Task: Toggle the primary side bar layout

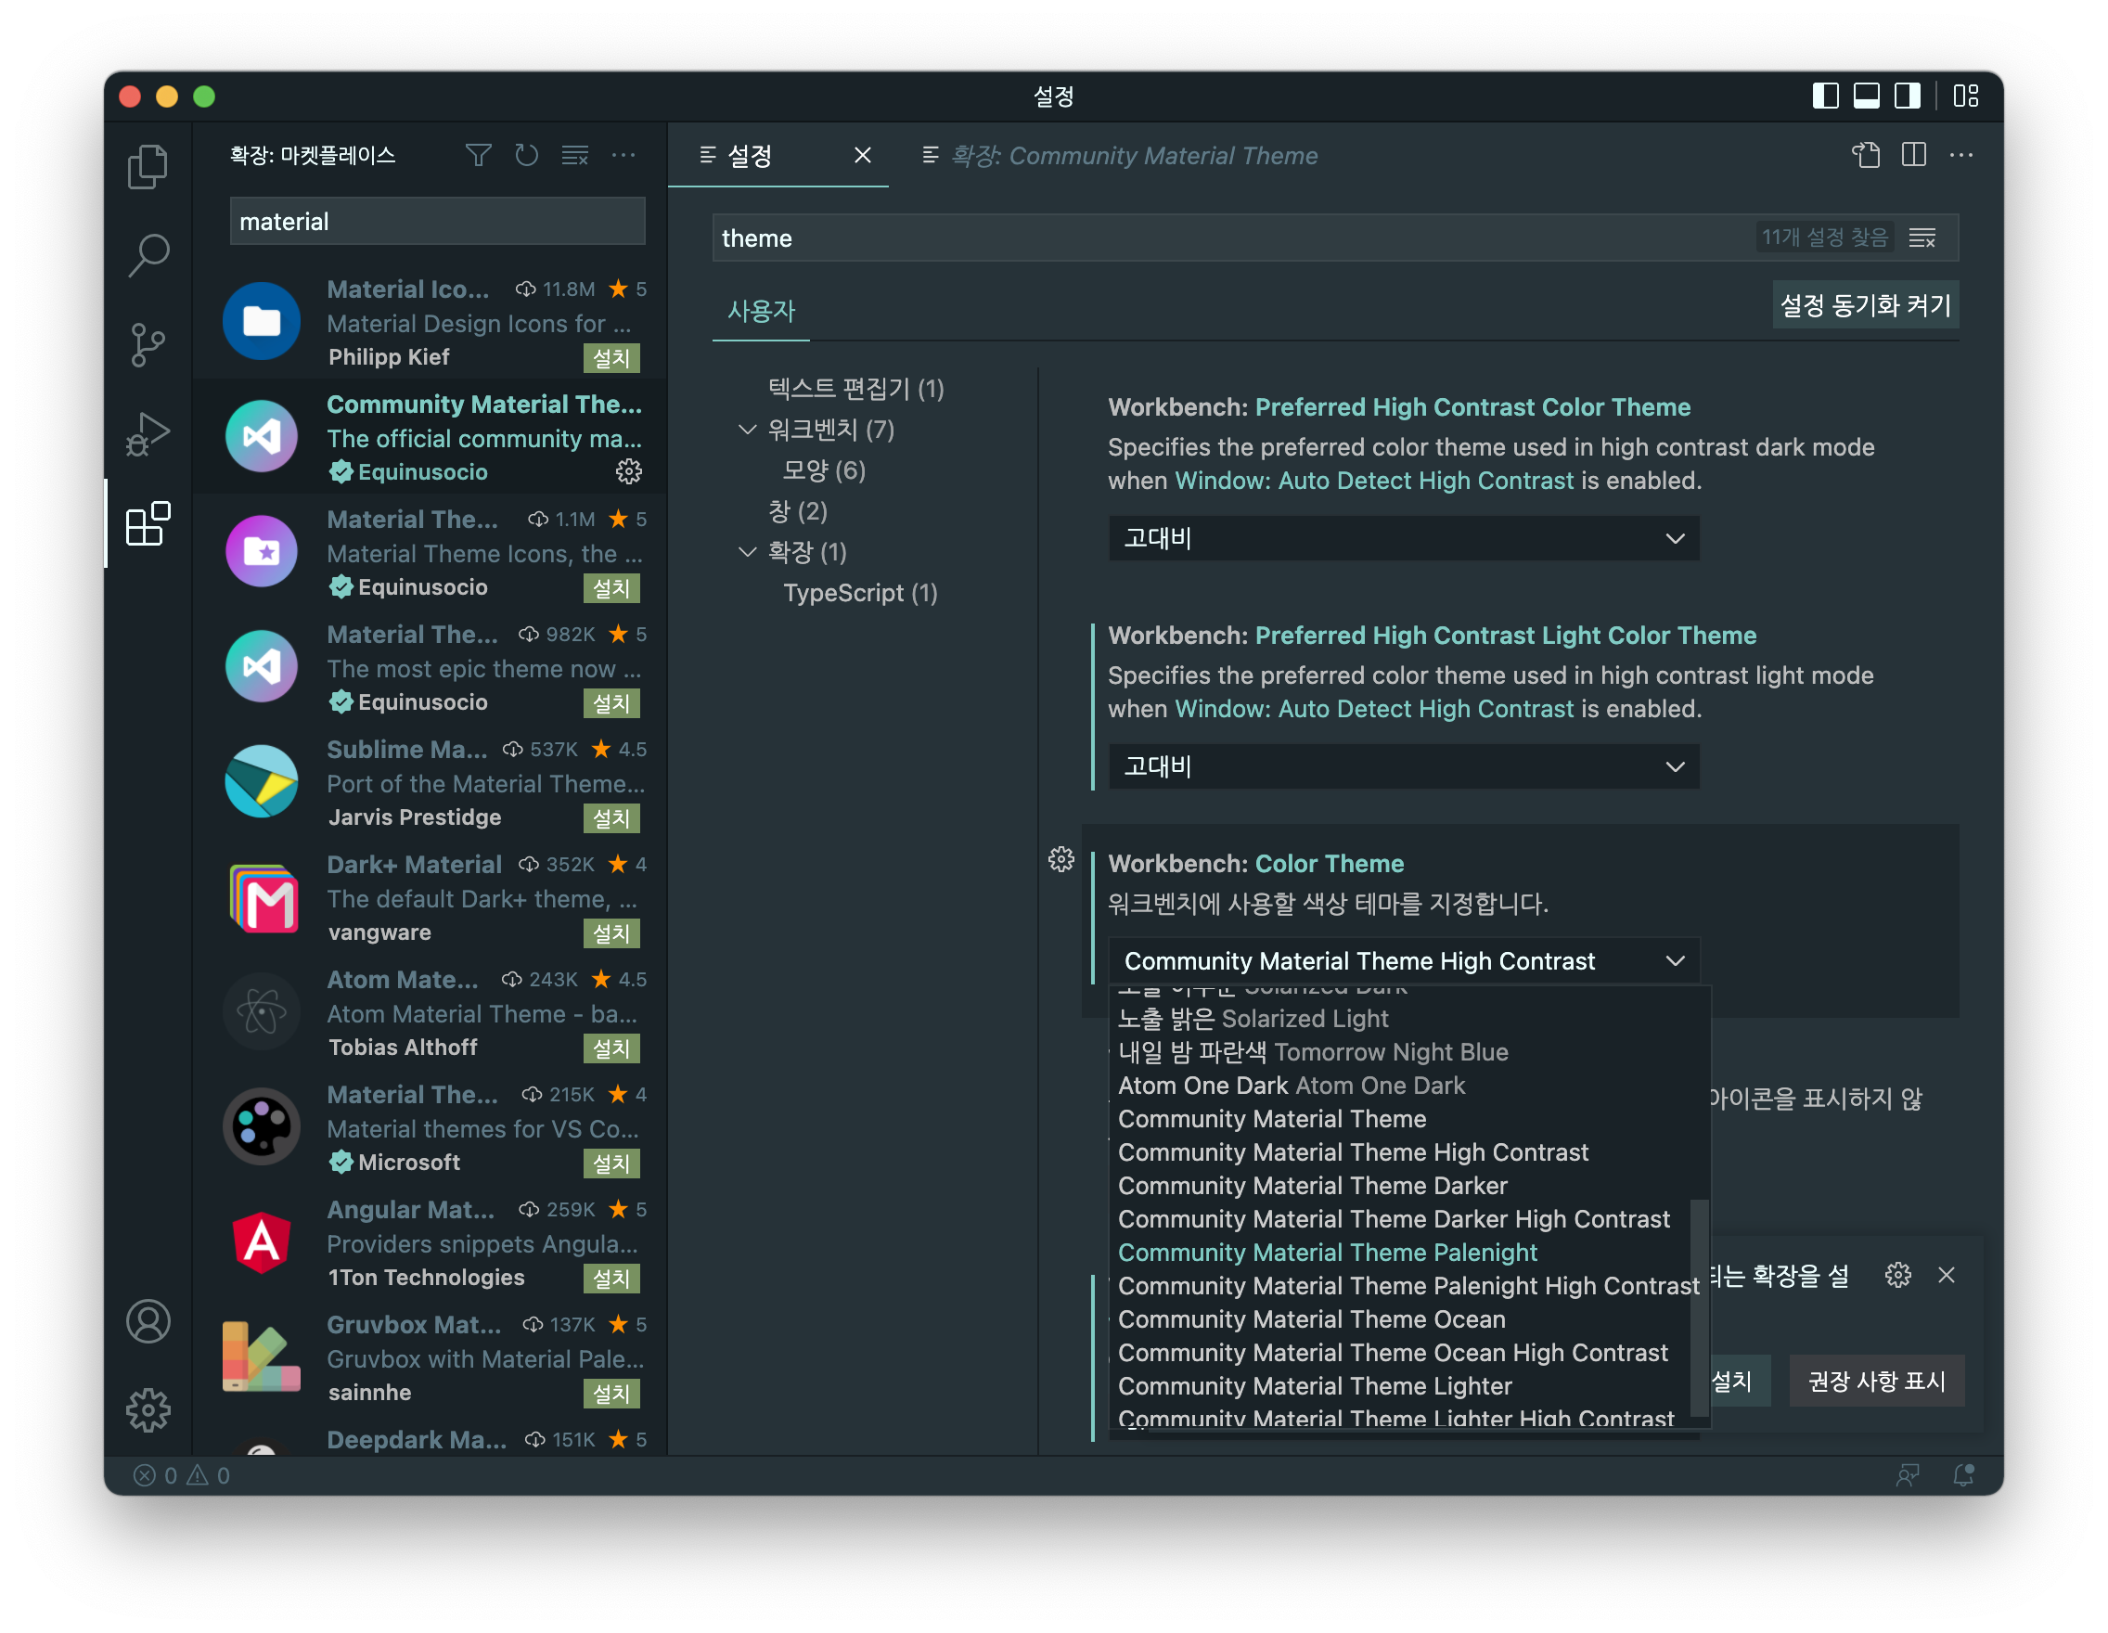Action: [x=1824, y=96]
